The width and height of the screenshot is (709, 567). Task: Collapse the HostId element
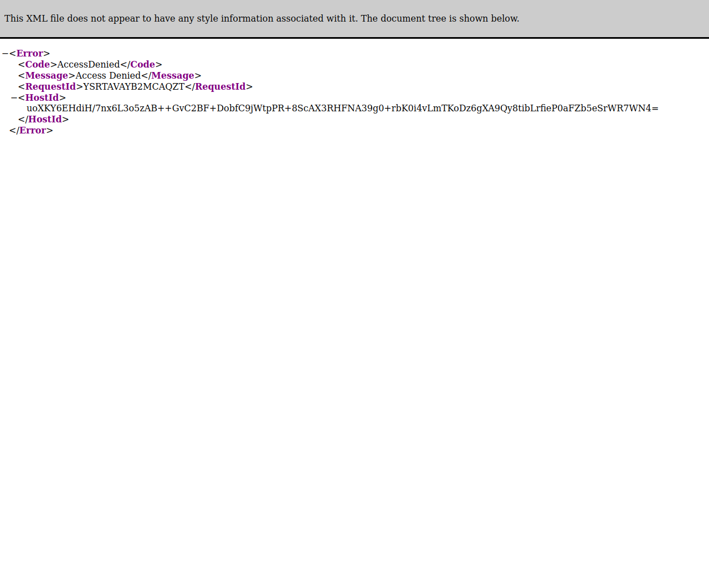(x=14, y=98)
